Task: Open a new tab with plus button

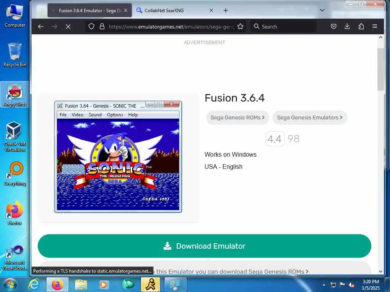Action: 225,10
